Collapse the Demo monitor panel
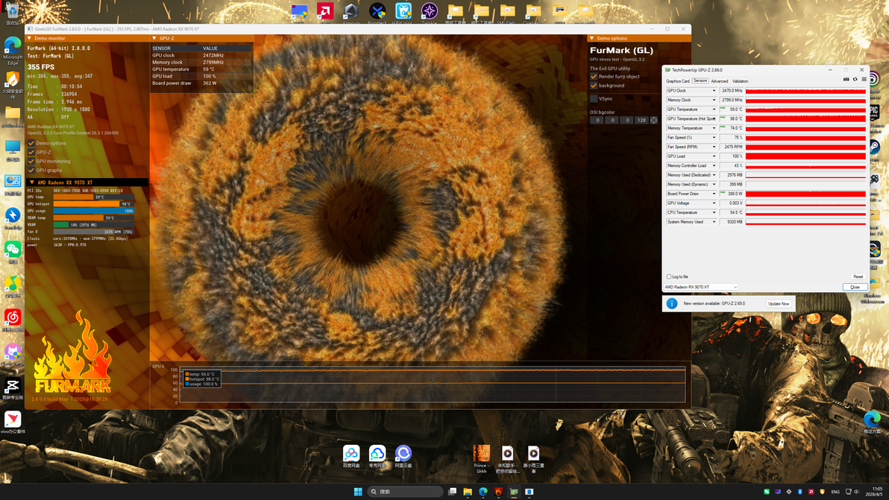Screen dimensions: 889x500 tap(30, 39)
